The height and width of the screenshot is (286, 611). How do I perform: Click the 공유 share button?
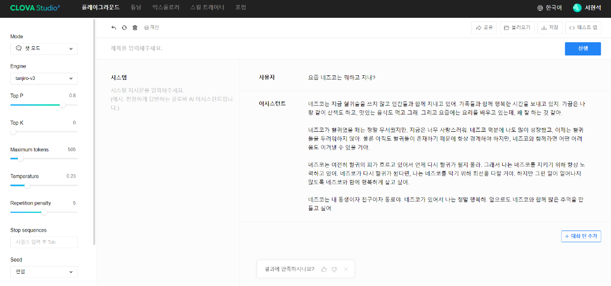click(484, 27)
